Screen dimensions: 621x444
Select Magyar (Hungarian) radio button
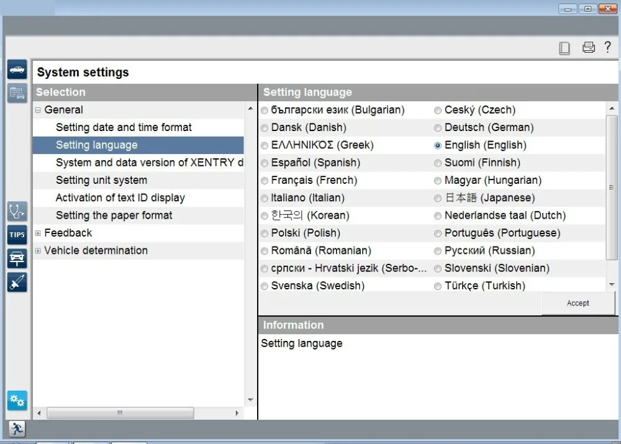click(438, 181)
